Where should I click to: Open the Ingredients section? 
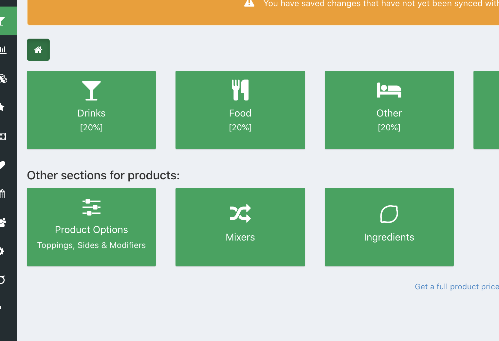point(389,227)
